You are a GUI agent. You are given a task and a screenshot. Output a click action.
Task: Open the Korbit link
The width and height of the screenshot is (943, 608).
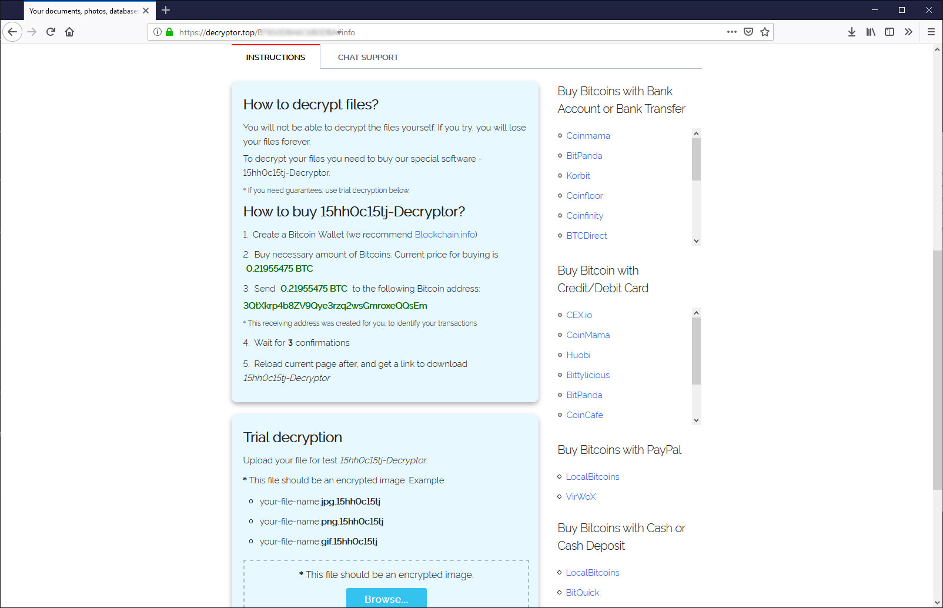click(578, 175)
